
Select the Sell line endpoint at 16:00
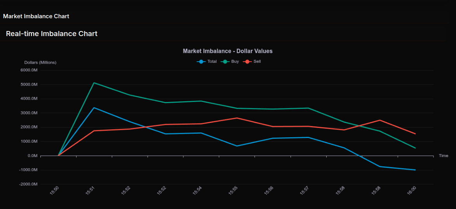click(x=415, y=134)
